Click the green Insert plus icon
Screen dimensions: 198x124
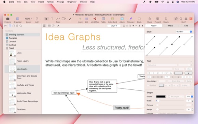[80, 19]
